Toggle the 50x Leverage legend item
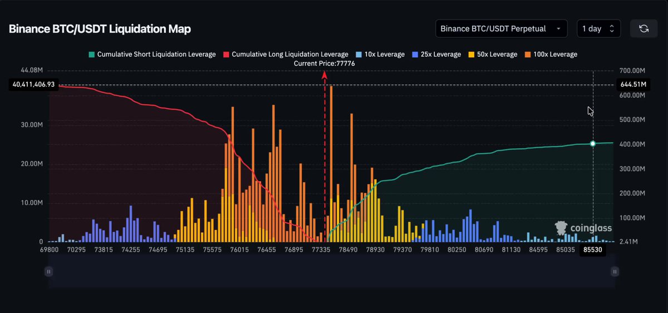The width and height of the screenshot is (668, 313). [x=493, y=55]
